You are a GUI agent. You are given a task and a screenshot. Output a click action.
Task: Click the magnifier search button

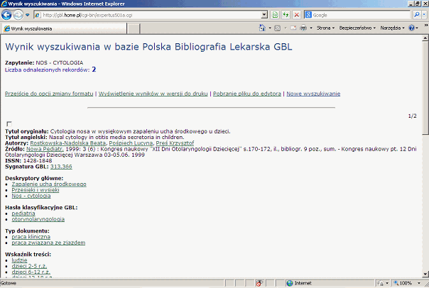click(416, 15)
